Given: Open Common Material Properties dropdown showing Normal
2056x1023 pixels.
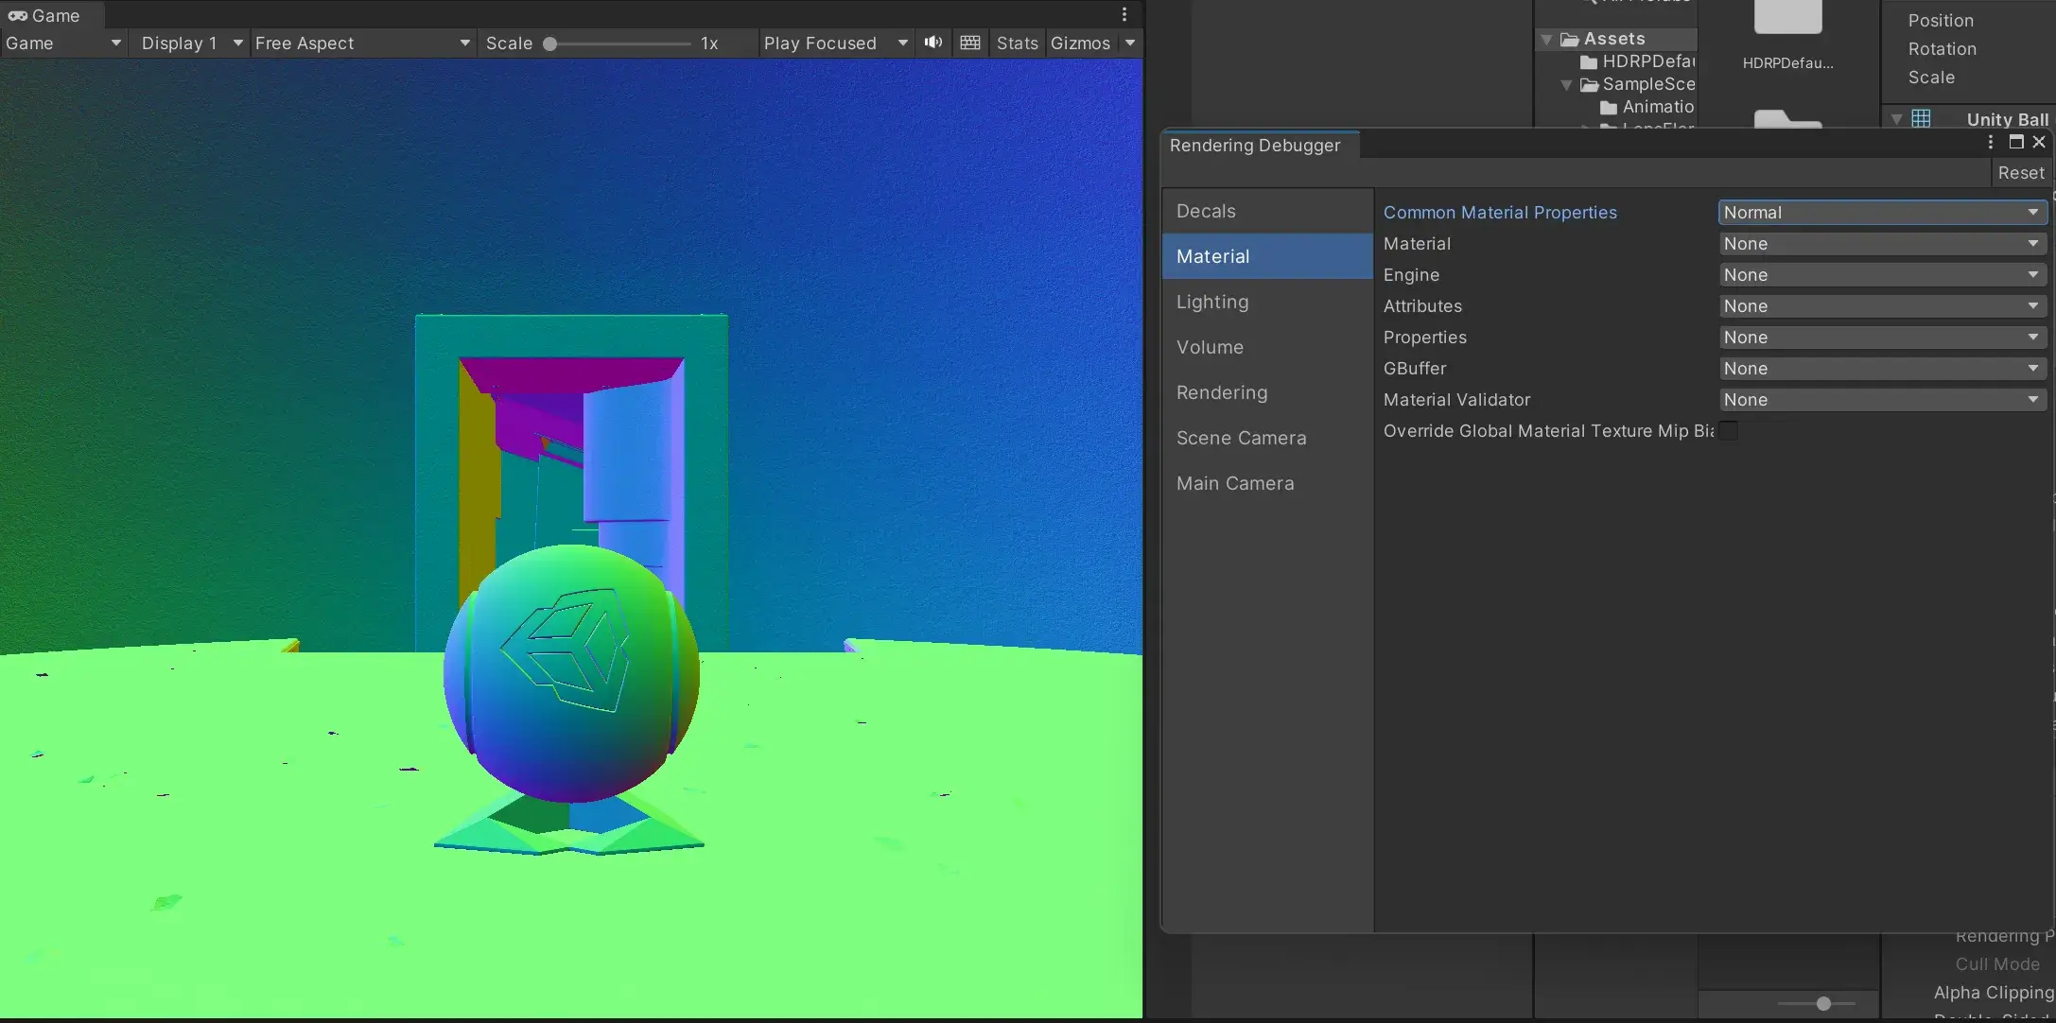Looking at the screenshot, I should click(x=1882, y=213).
